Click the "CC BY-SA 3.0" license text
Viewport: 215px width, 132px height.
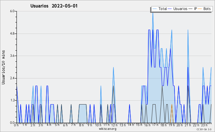(204, 130)
